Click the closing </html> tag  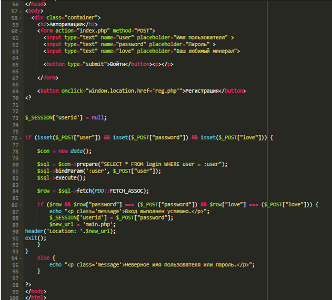(x=36, y=297)
